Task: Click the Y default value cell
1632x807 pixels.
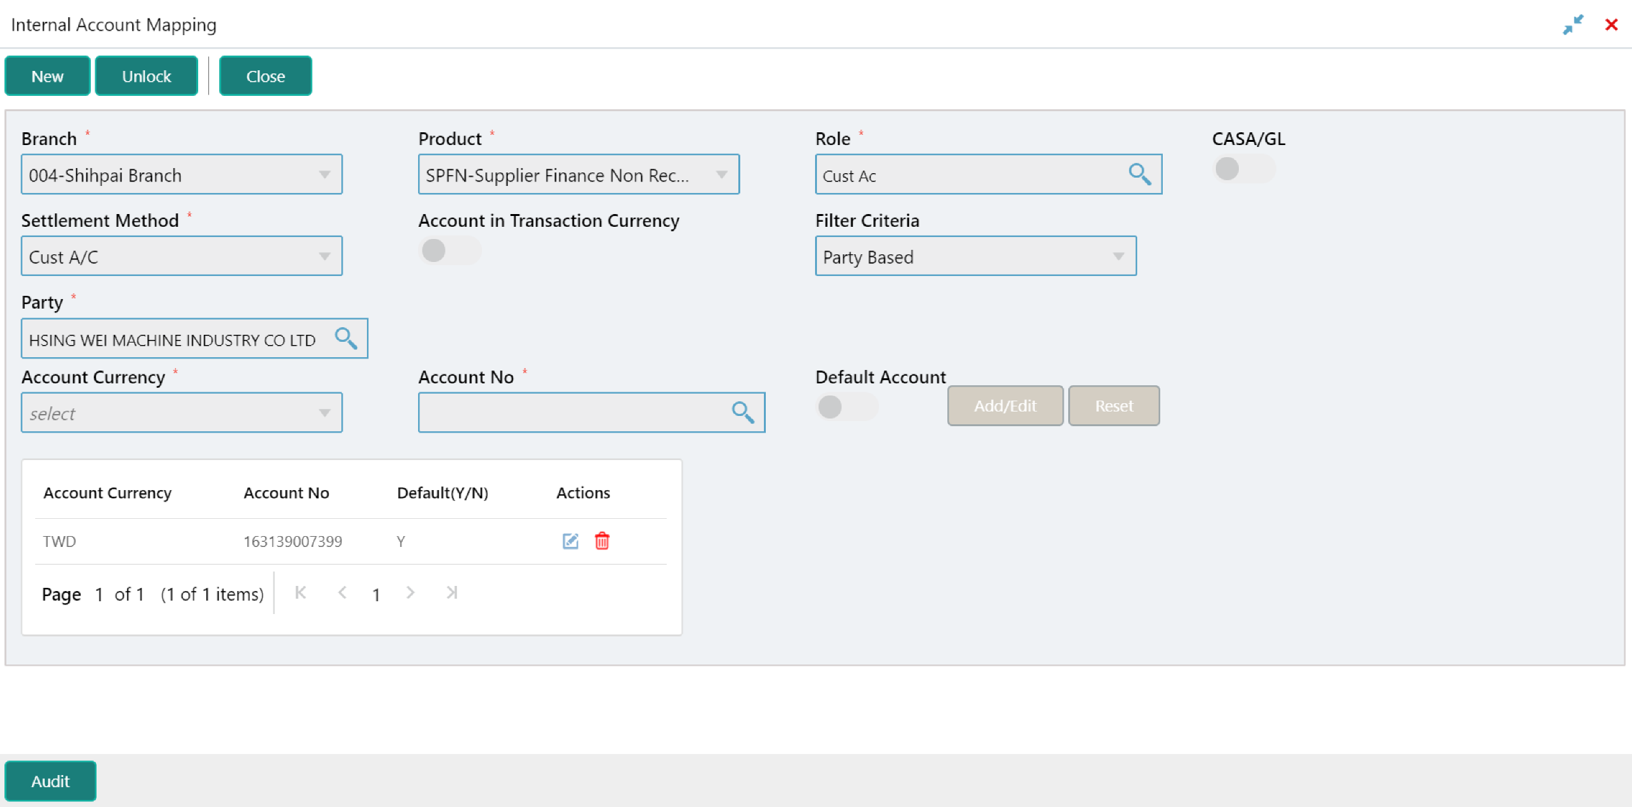Action: pos(401,542)
